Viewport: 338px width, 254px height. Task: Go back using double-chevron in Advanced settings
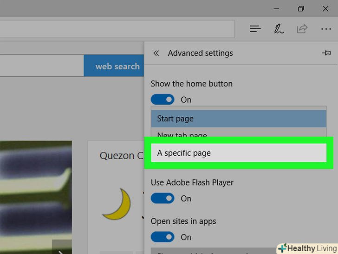[x=156, y=53]
